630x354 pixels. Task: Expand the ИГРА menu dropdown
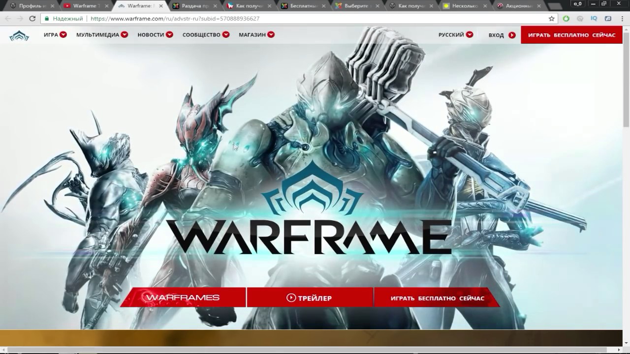(63, 35)
